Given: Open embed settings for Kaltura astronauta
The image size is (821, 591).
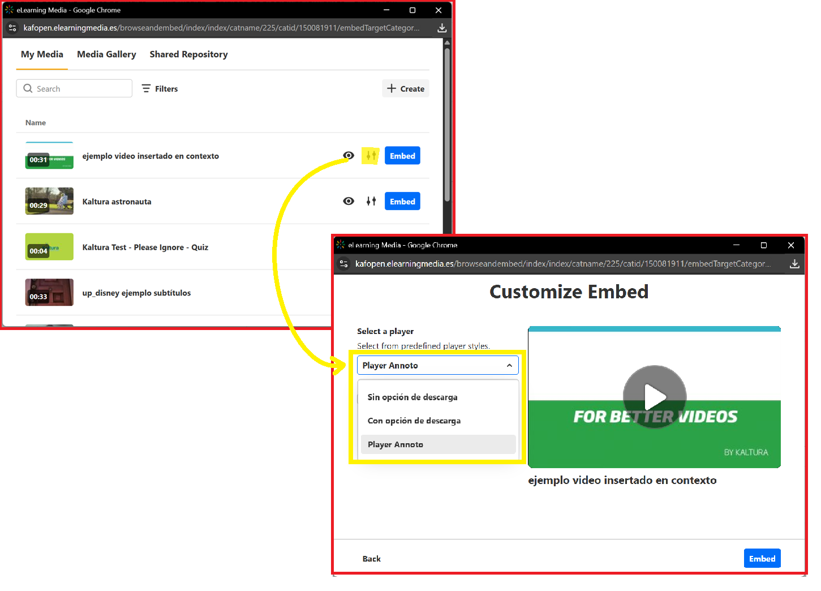Looking at the screenshot, I should pyautogui.click(x=371, y=201).
